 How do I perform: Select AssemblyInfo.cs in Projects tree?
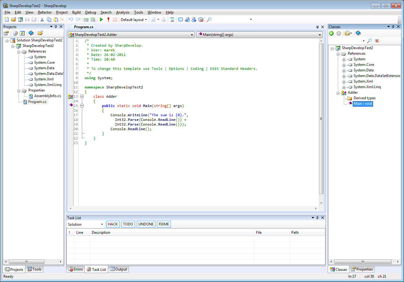[x=47, y=96]
